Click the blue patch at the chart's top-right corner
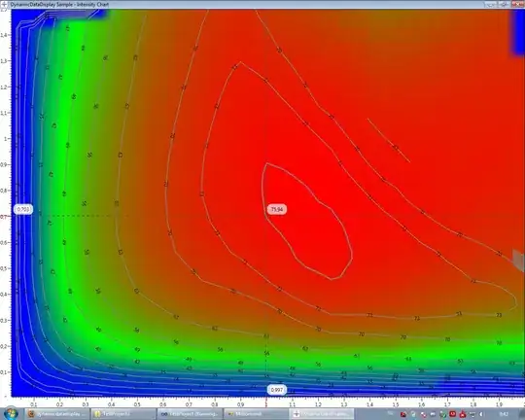525x420 pixels. (518, 31)
